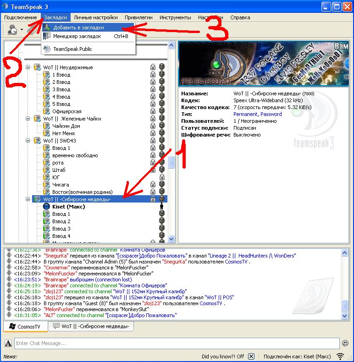Image resolution: width=354 pixels, height=362 pixels.
Task: Open the Подключение menu
Action: 20,17
